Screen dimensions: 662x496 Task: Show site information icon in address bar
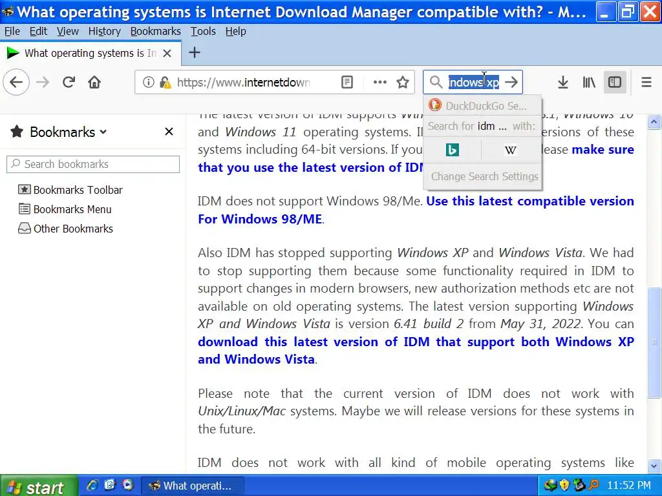pos(148,82)
